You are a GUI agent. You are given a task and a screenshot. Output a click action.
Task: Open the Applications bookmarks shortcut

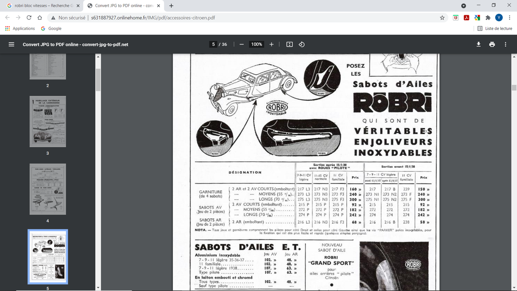pyautogui.click(x=20, y=29)
